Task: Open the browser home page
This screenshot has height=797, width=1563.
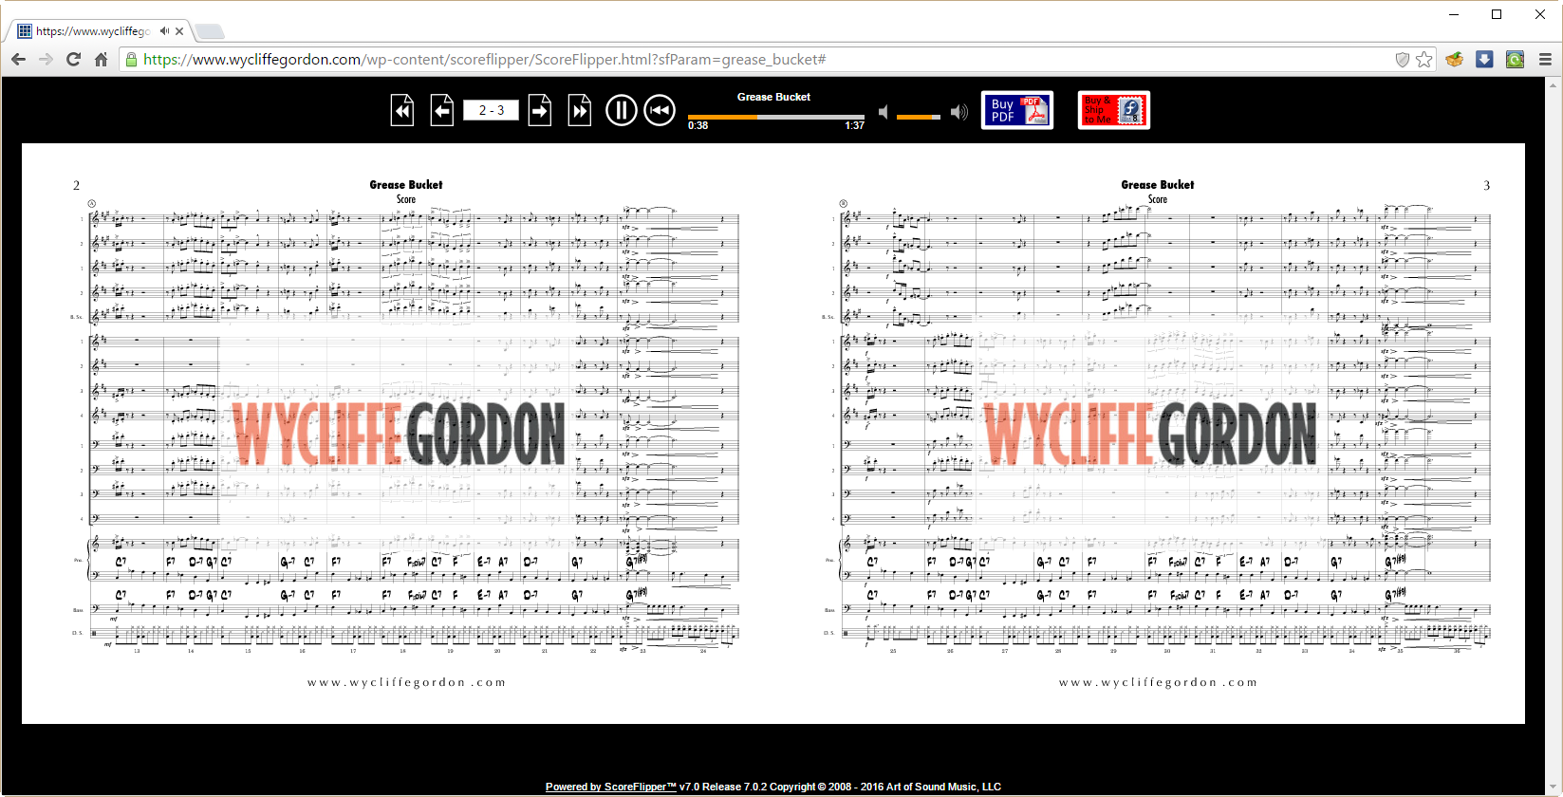Action: (102, 59)
